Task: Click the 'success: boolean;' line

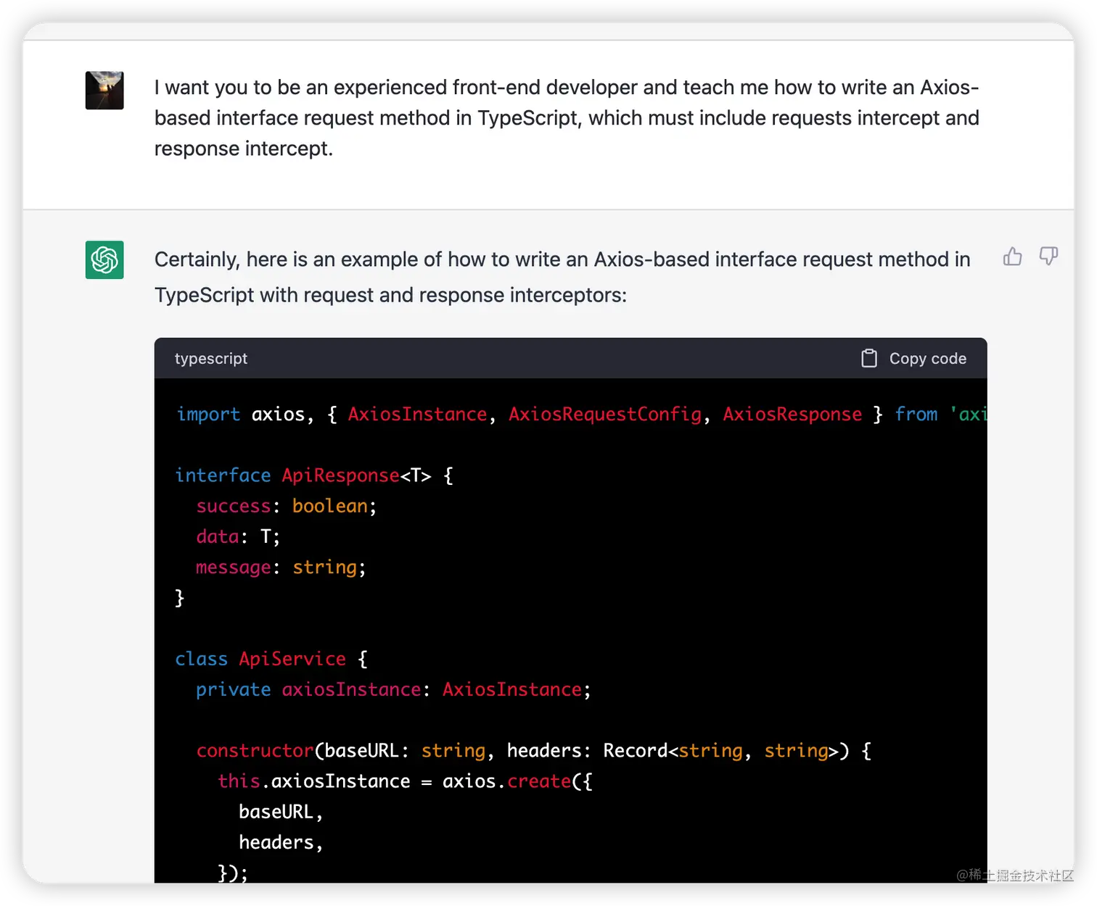Action: coord(287,506)
